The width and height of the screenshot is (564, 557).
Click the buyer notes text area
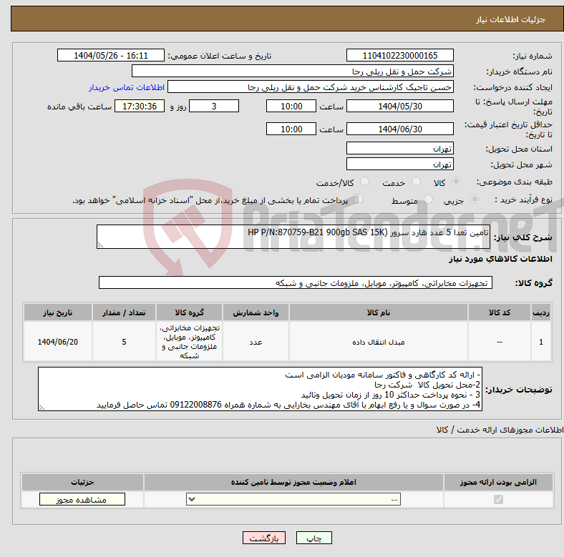point(260,389)
